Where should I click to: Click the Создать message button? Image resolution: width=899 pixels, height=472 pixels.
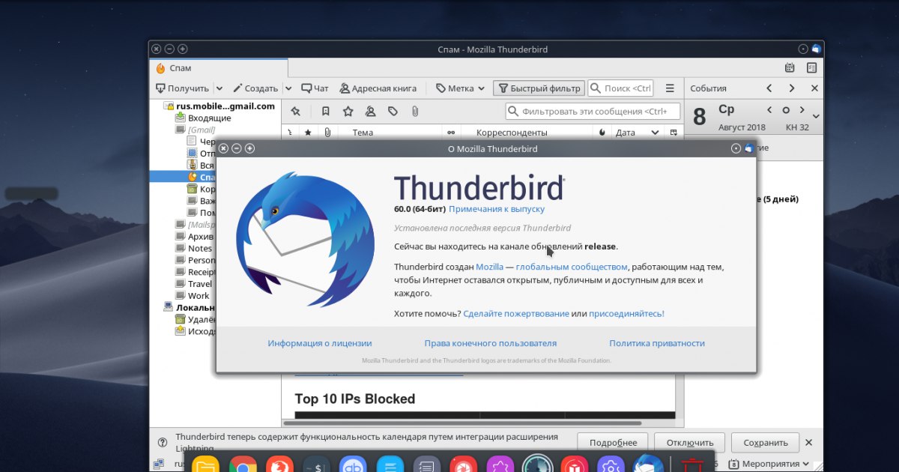coord(255,88)
